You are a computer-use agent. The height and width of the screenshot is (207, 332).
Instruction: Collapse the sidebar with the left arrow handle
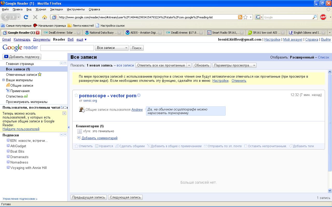[69, 127]
